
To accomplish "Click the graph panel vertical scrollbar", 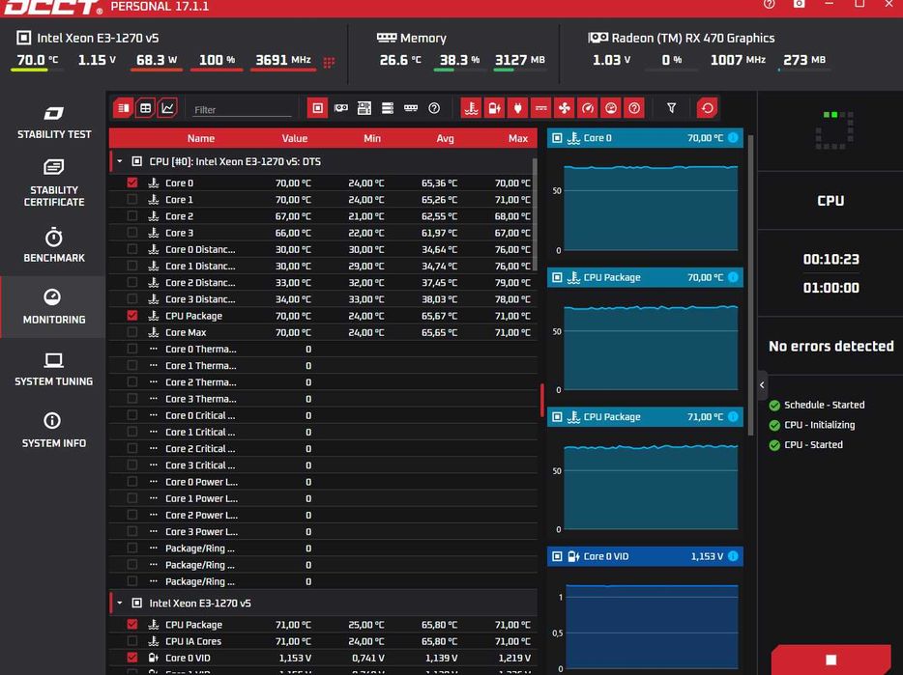I will pos(750,285).
